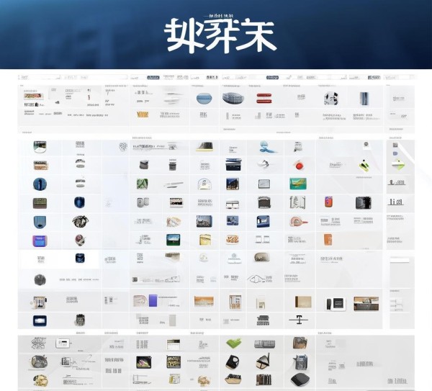
Task: Open the green leaf pattern thumbnail
Action: 142,184
